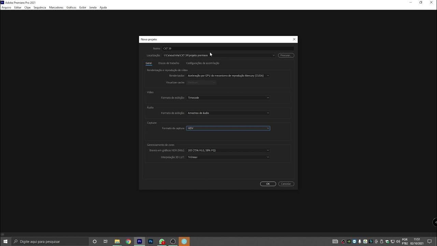437x246 pixels.
Task: Open Áudio Formato de exibição dropdown
Action: coord(228,113)
